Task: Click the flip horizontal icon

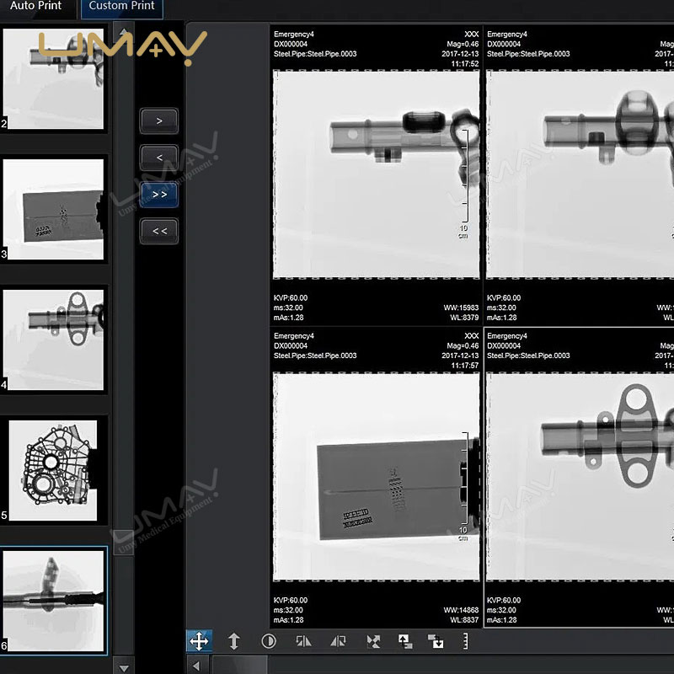Action: 303,641
